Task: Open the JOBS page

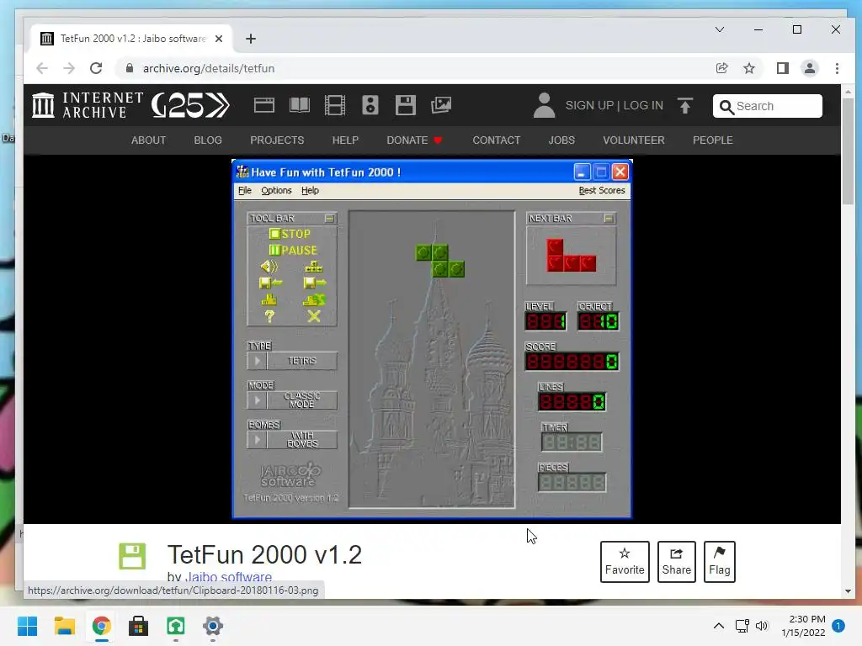Action: pyautogui.click(x=561, y=140)
